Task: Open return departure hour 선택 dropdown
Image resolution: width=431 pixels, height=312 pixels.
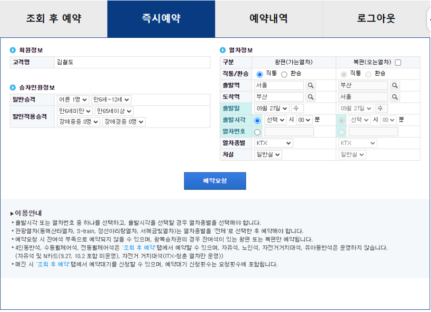Action: coord(360,120)
